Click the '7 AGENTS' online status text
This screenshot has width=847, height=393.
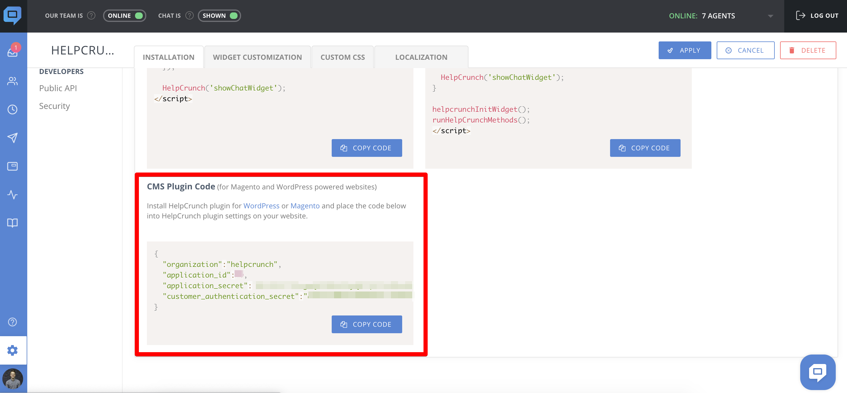[x=718, y=16]
